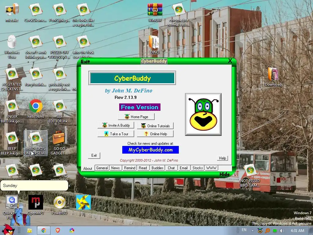
Task: Select the Windows Vista desktop icon
Action: [x=12, y=47]
